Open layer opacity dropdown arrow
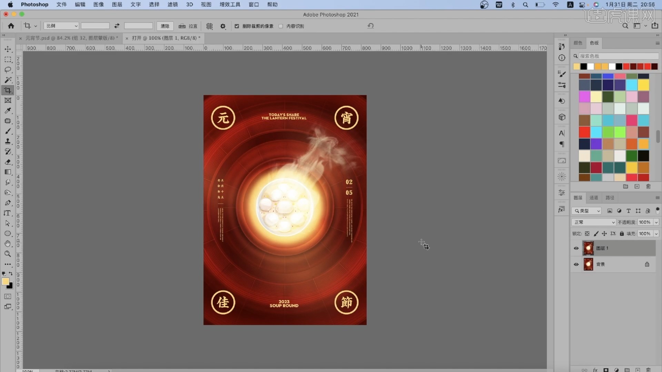This screenshot has height=372, width=662. 656,223
